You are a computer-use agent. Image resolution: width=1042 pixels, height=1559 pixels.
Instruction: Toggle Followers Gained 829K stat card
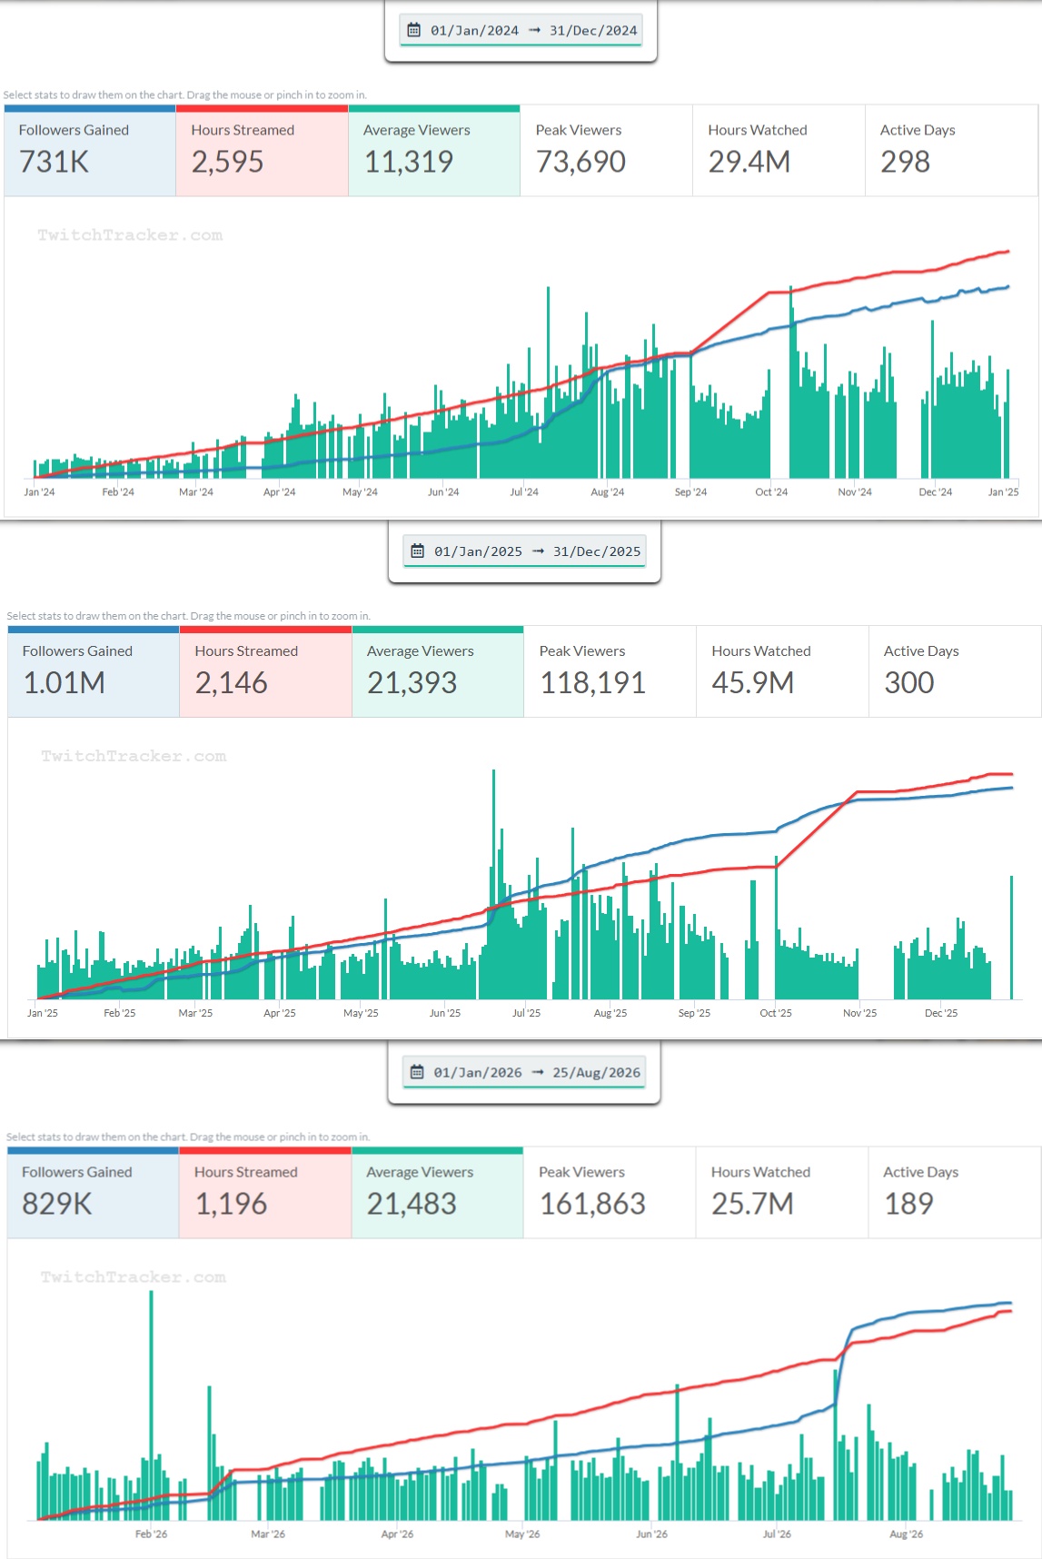click(x=93, y=1193)
